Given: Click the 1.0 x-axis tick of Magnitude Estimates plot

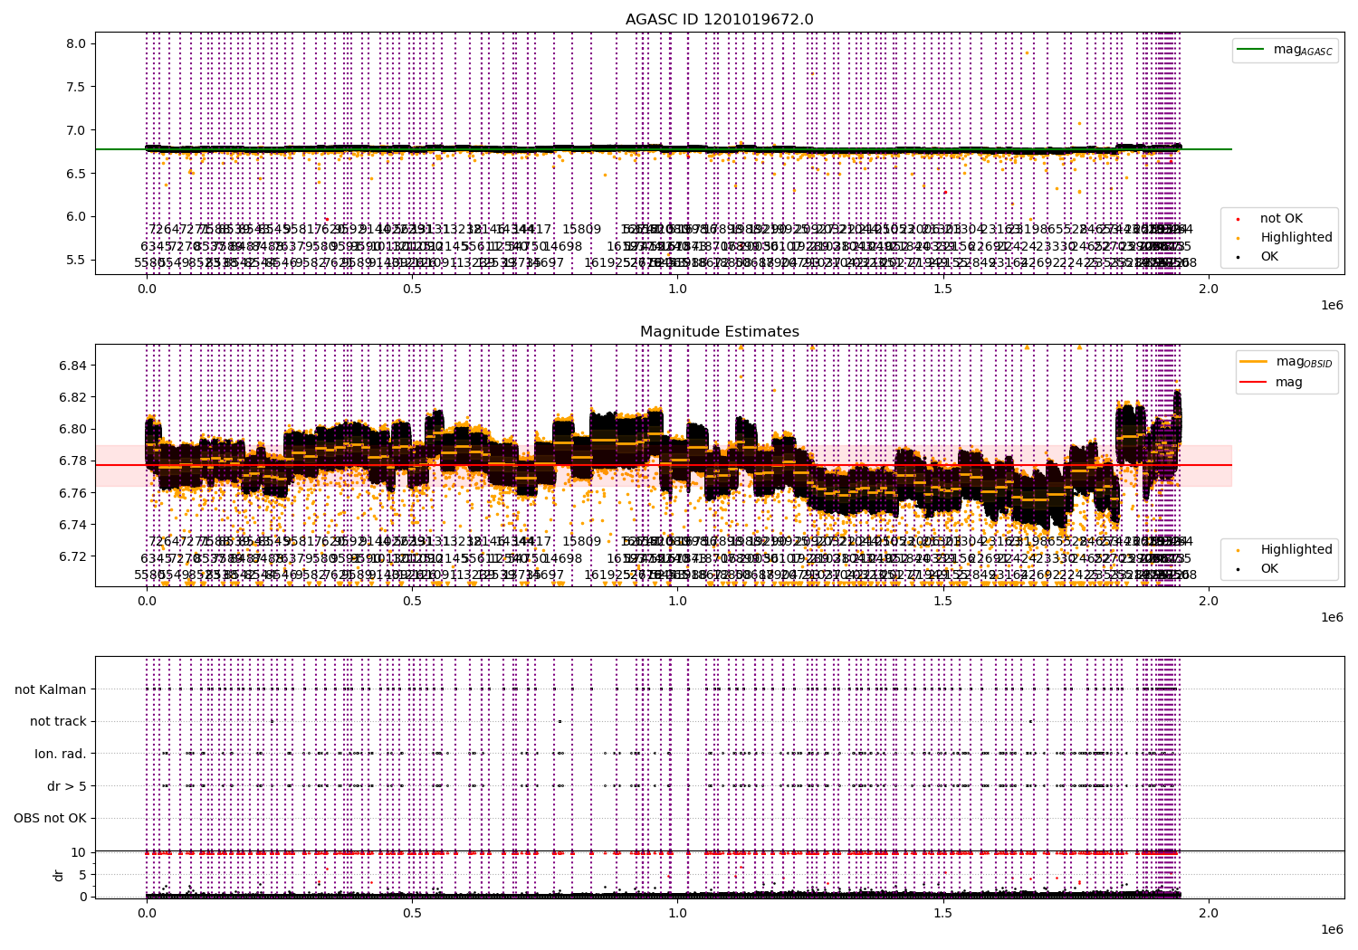Looking at the screenshot, I should point(677,601).
